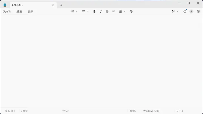Clear text formatting

[x=131, y=12]
